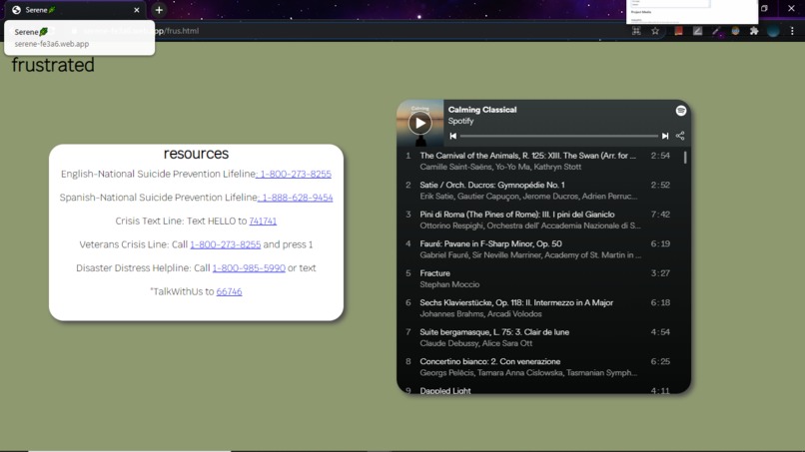Image resolution: width=805 pixels, height=452 pixels.
Task: Click the 7:42 duration of Pini di Roma
Action: (x=660, y=215)
